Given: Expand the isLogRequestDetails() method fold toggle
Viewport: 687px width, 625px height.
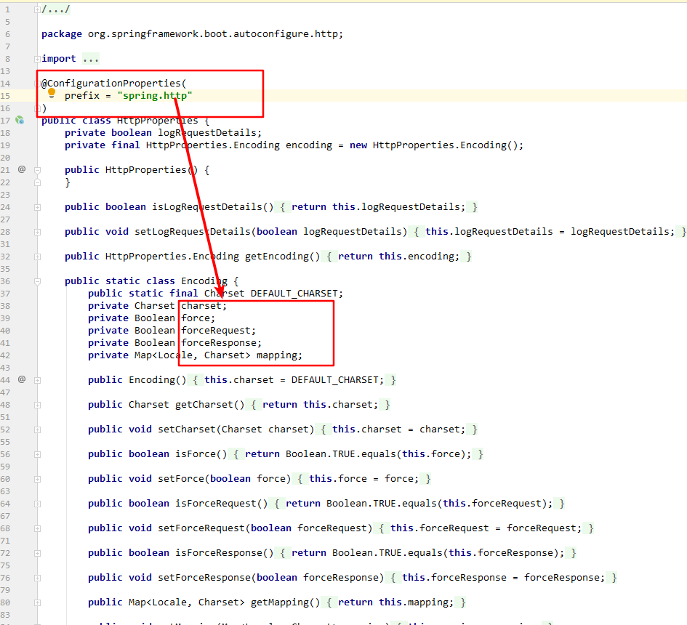Looking at the screenshot, I should pyautogui.click(x=37, y=206).
